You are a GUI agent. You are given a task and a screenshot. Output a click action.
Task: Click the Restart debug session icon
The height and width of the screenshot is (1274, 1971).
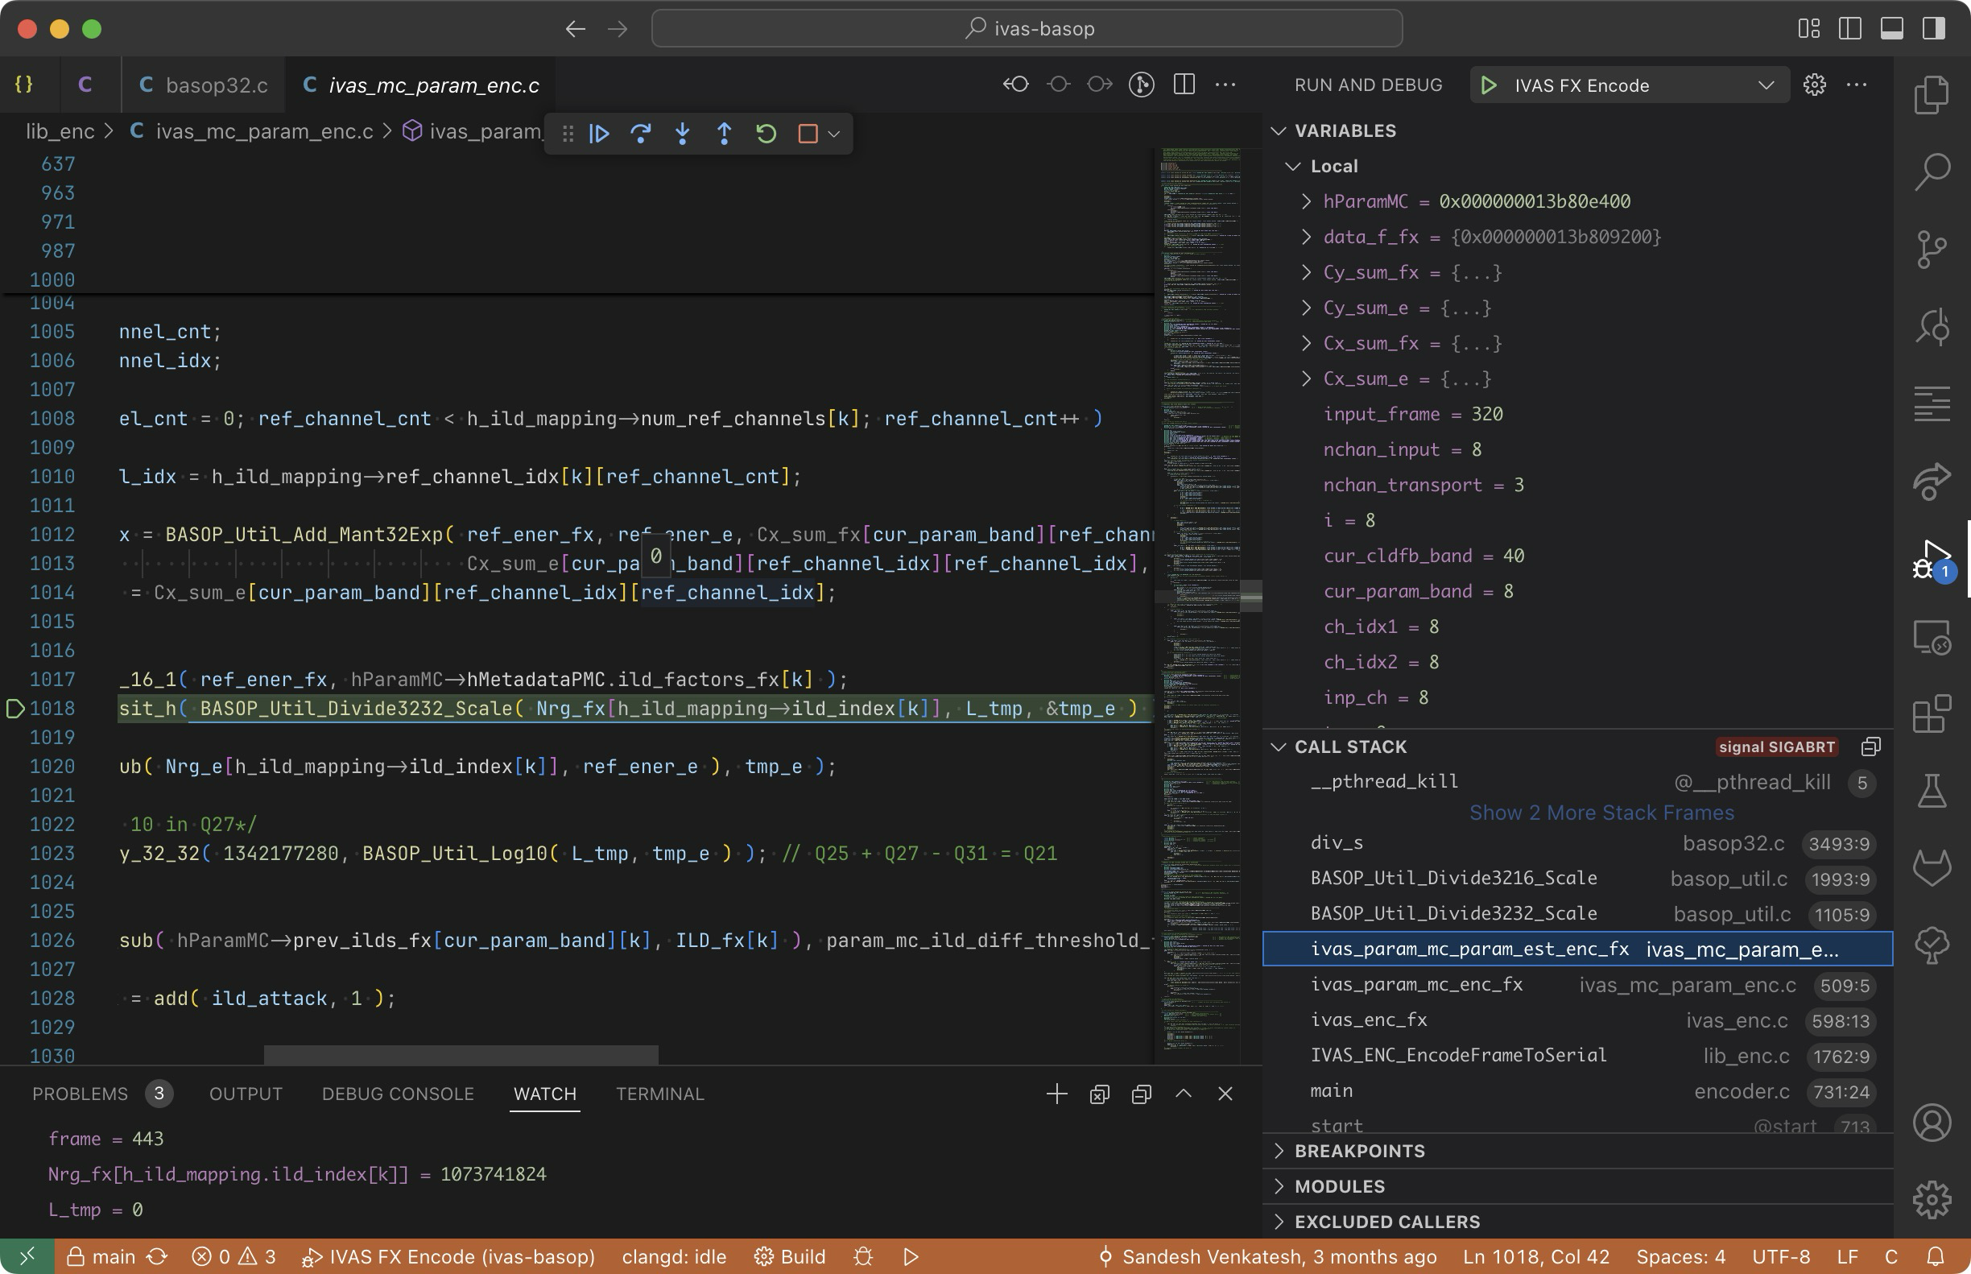pos(766,133)
